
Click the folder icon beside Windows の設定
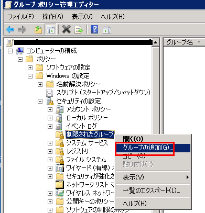(39, 76)
